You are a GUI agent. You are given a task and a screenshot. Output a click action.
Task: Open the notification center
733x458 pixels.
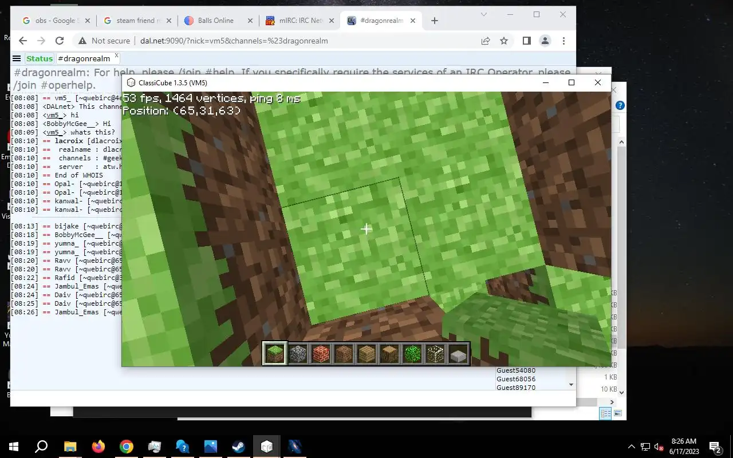tap(715, 447)
